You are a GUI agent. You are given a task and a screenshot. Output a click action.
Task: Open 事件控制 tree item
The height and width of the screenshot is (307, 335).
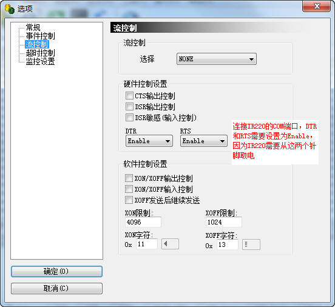(x=41, y=36)
